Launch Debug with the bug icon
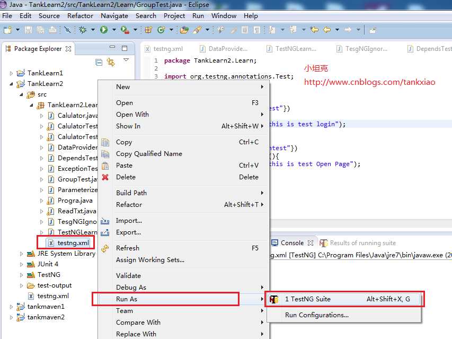Image resolution: width=452 pixels, height=339 pixels. pyautogui.click(x=83, y=30)
